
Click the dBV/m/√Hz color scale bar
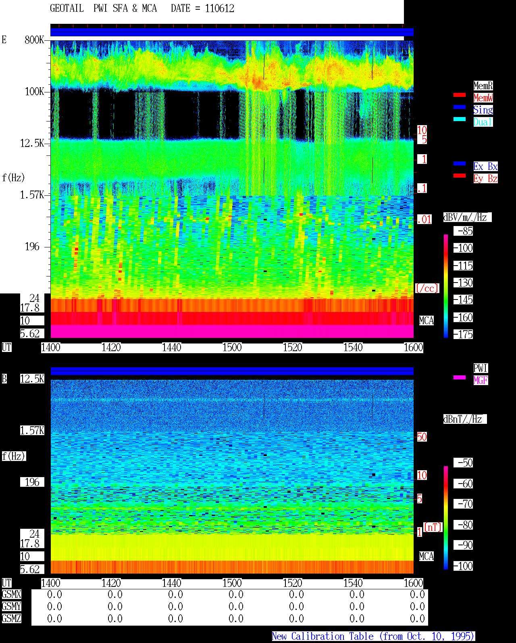(x=446, y=286)
